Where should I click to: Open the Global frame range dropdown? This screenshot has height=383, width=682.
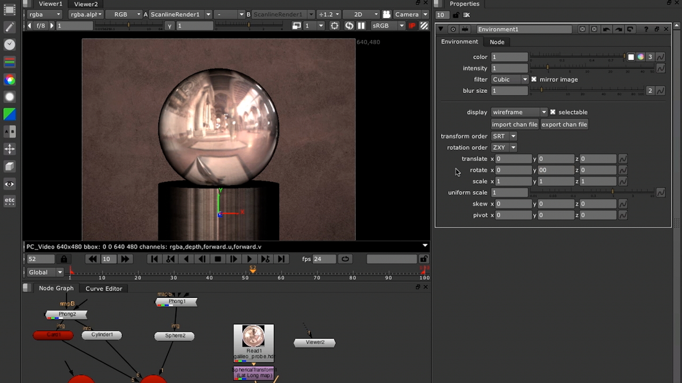pos(45,272)
